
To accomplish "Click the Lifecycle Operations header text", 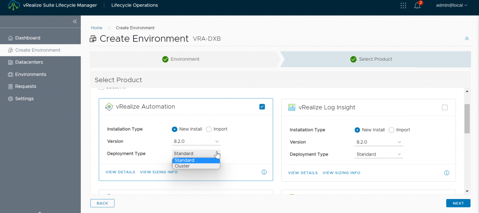I will coord(135,5).
